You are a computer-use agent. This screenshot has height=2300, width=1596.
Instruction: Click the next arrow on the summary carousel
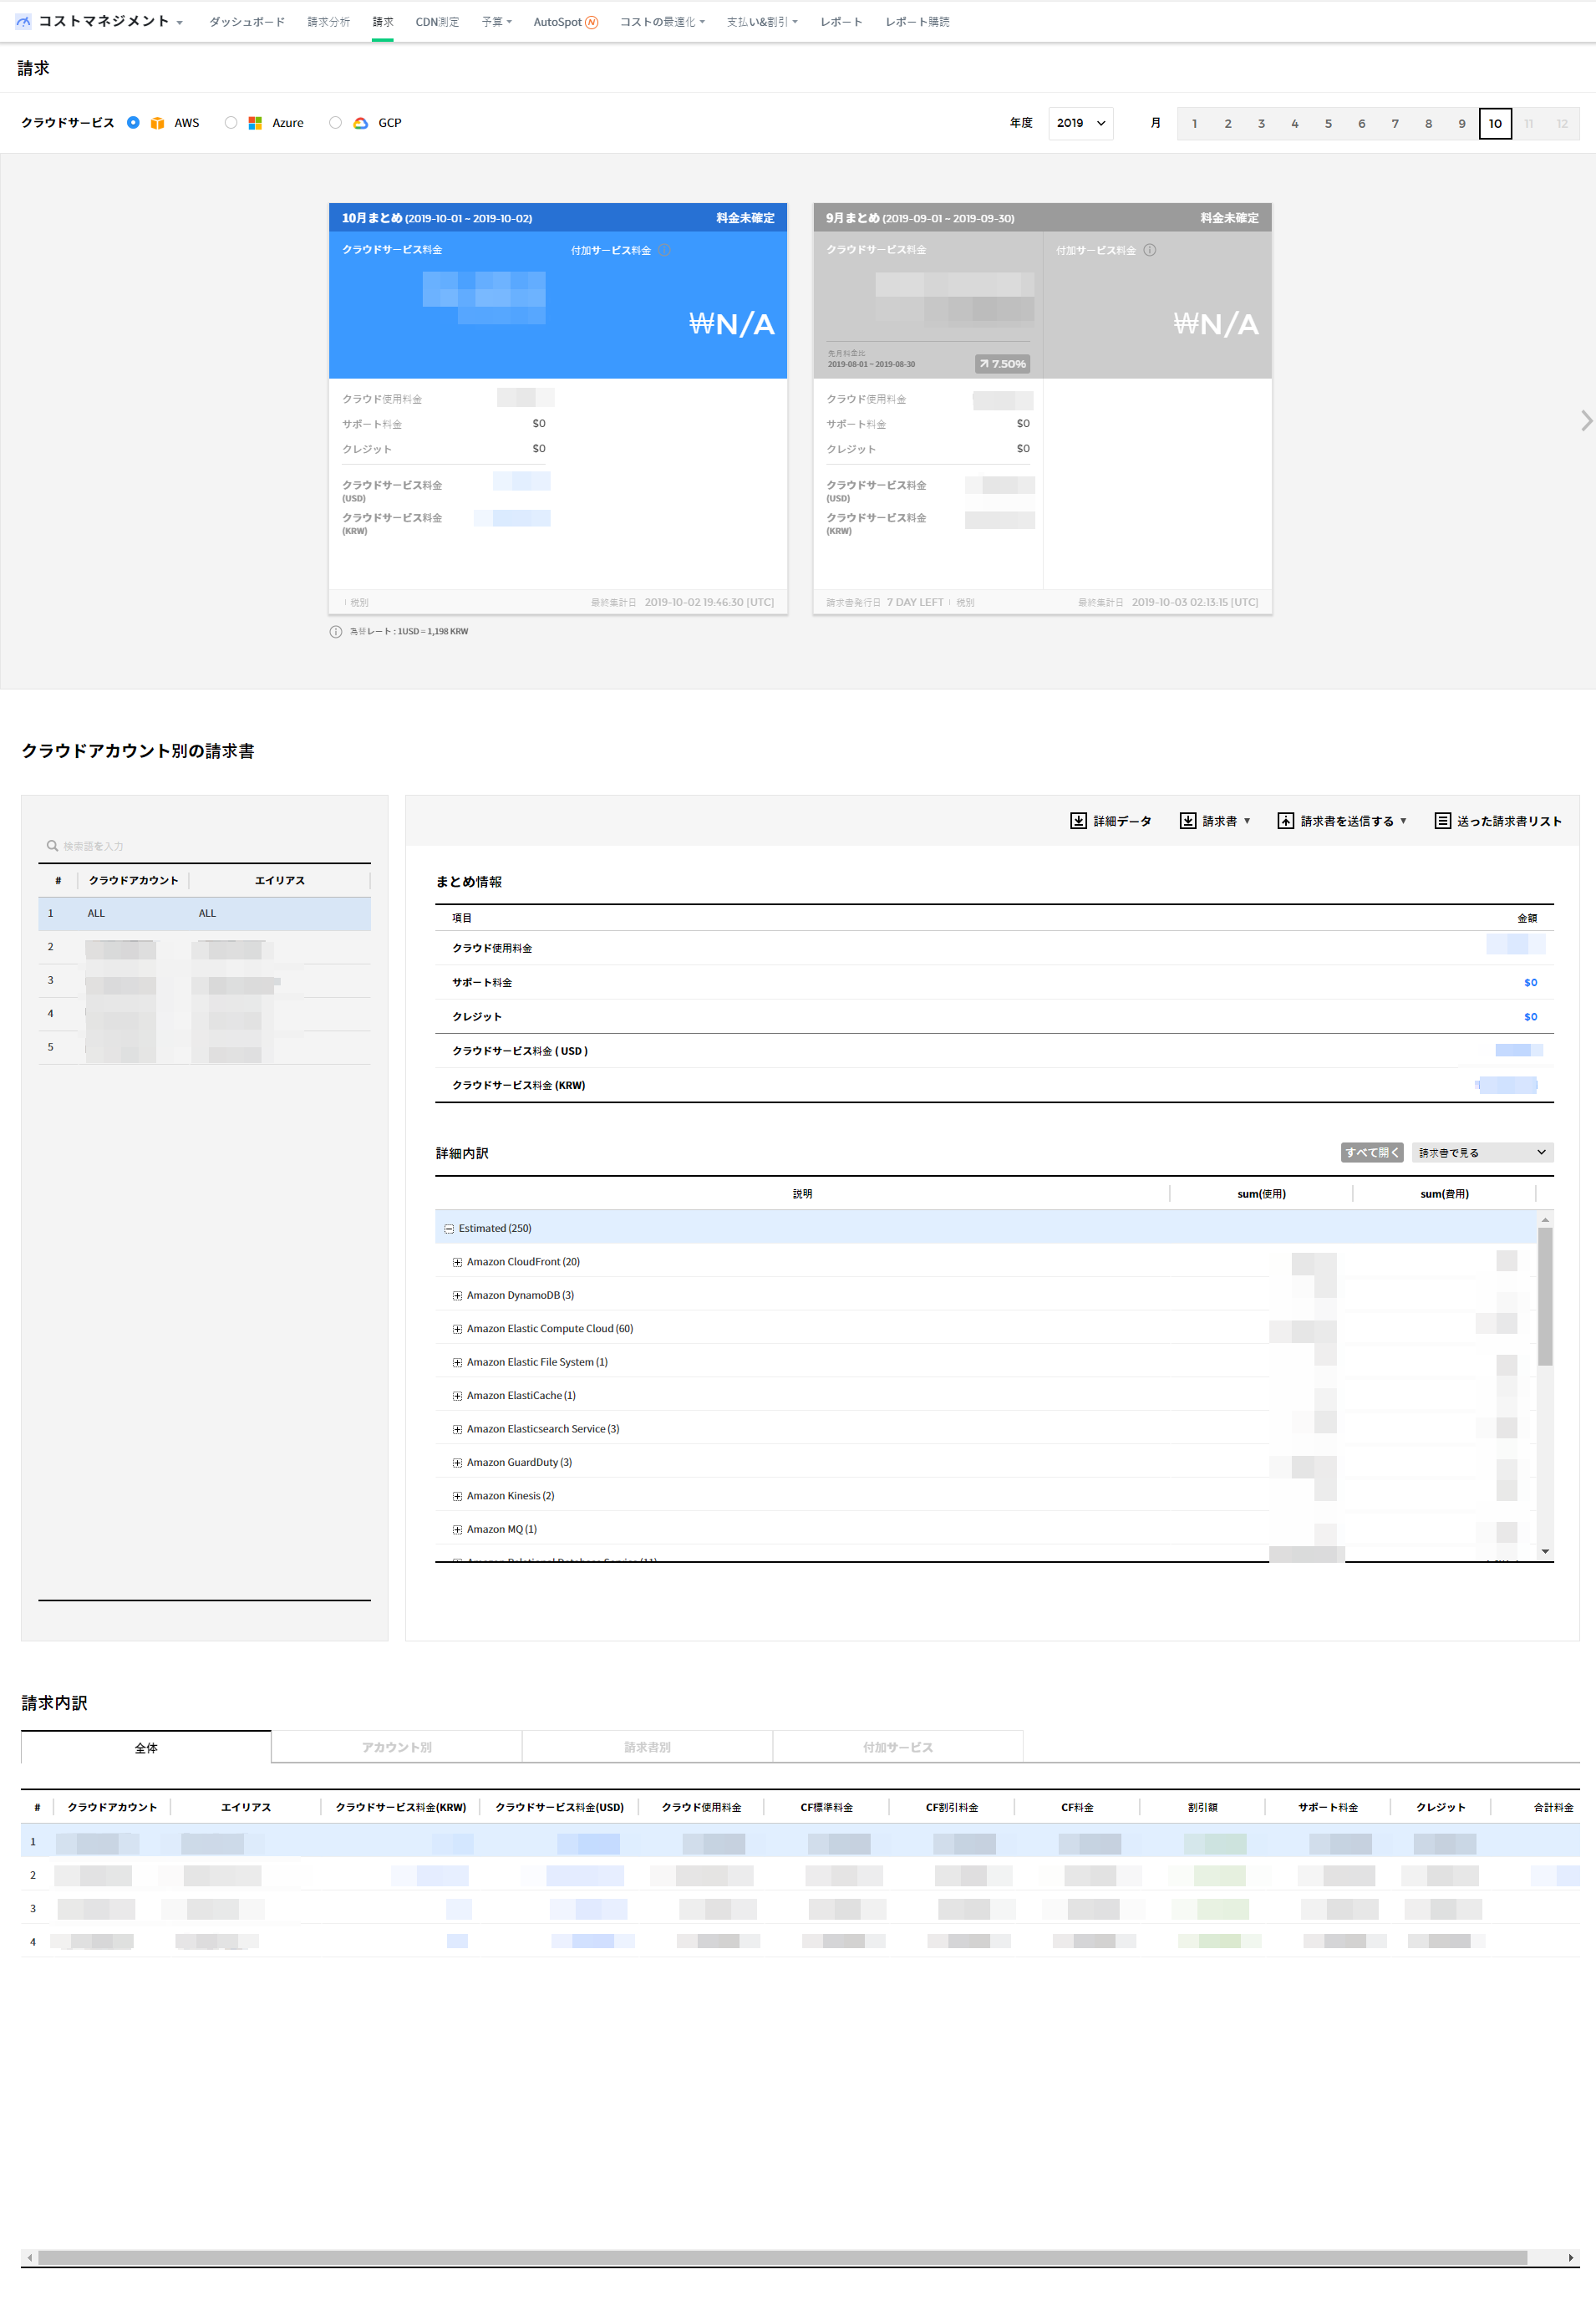(1585, 421)
